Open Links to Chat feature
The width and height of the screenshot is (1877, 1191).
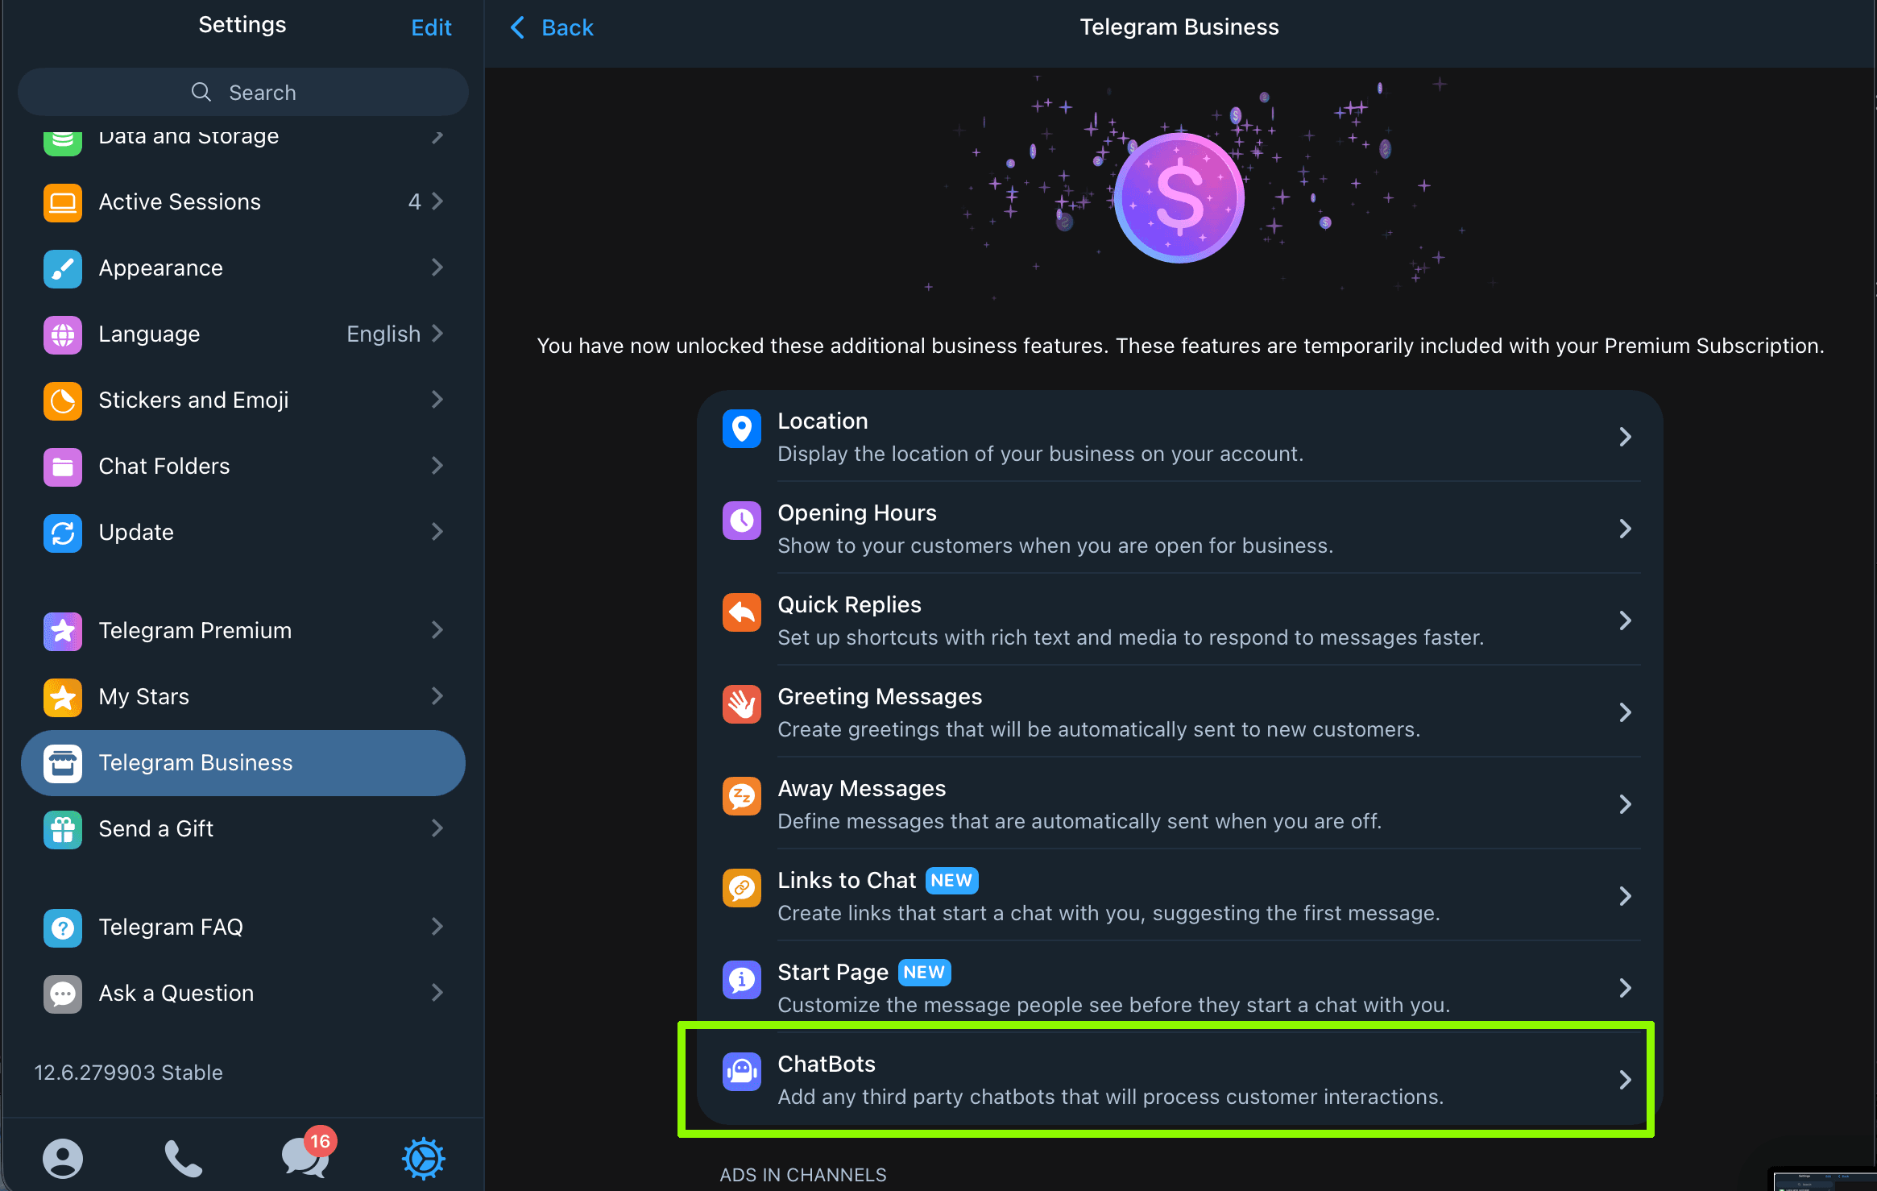[x=1179, y=896]
